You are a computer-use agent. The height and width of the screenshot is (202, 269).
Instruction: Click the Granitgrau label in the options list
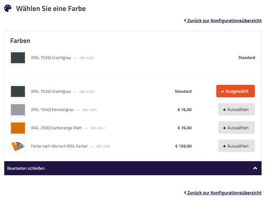pyautogui.click(x=51, y=92)
